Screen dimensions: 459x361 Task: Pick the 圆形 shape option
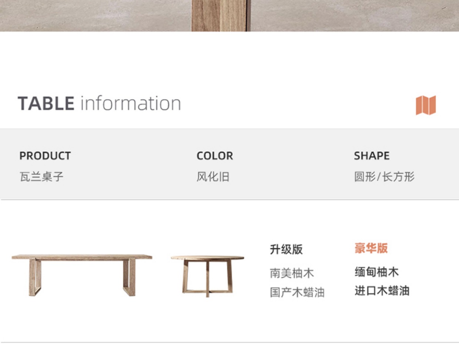pyautogui.click(x=365, y=177)
